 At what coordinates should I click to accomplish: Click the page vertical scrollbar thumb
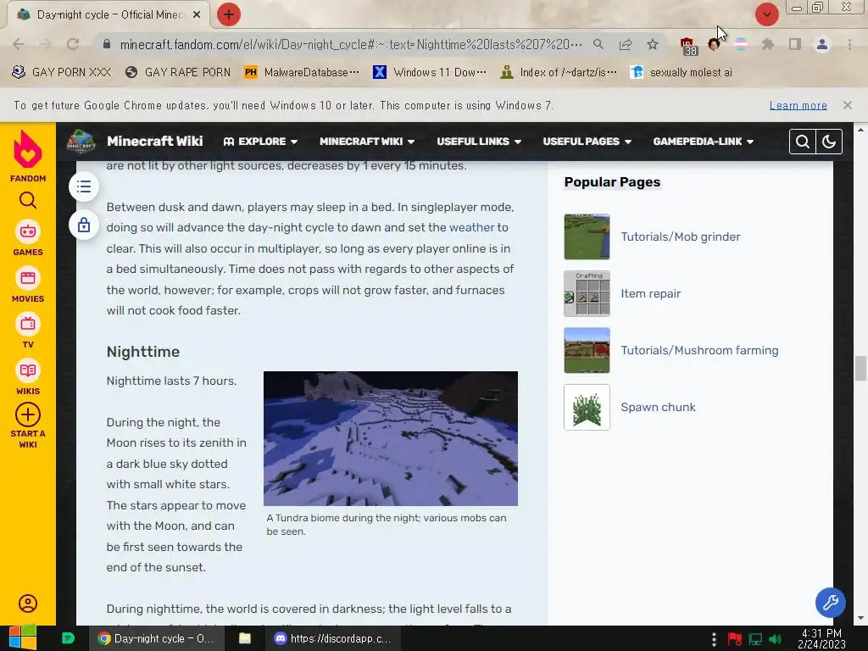click(x=860, y=368)
